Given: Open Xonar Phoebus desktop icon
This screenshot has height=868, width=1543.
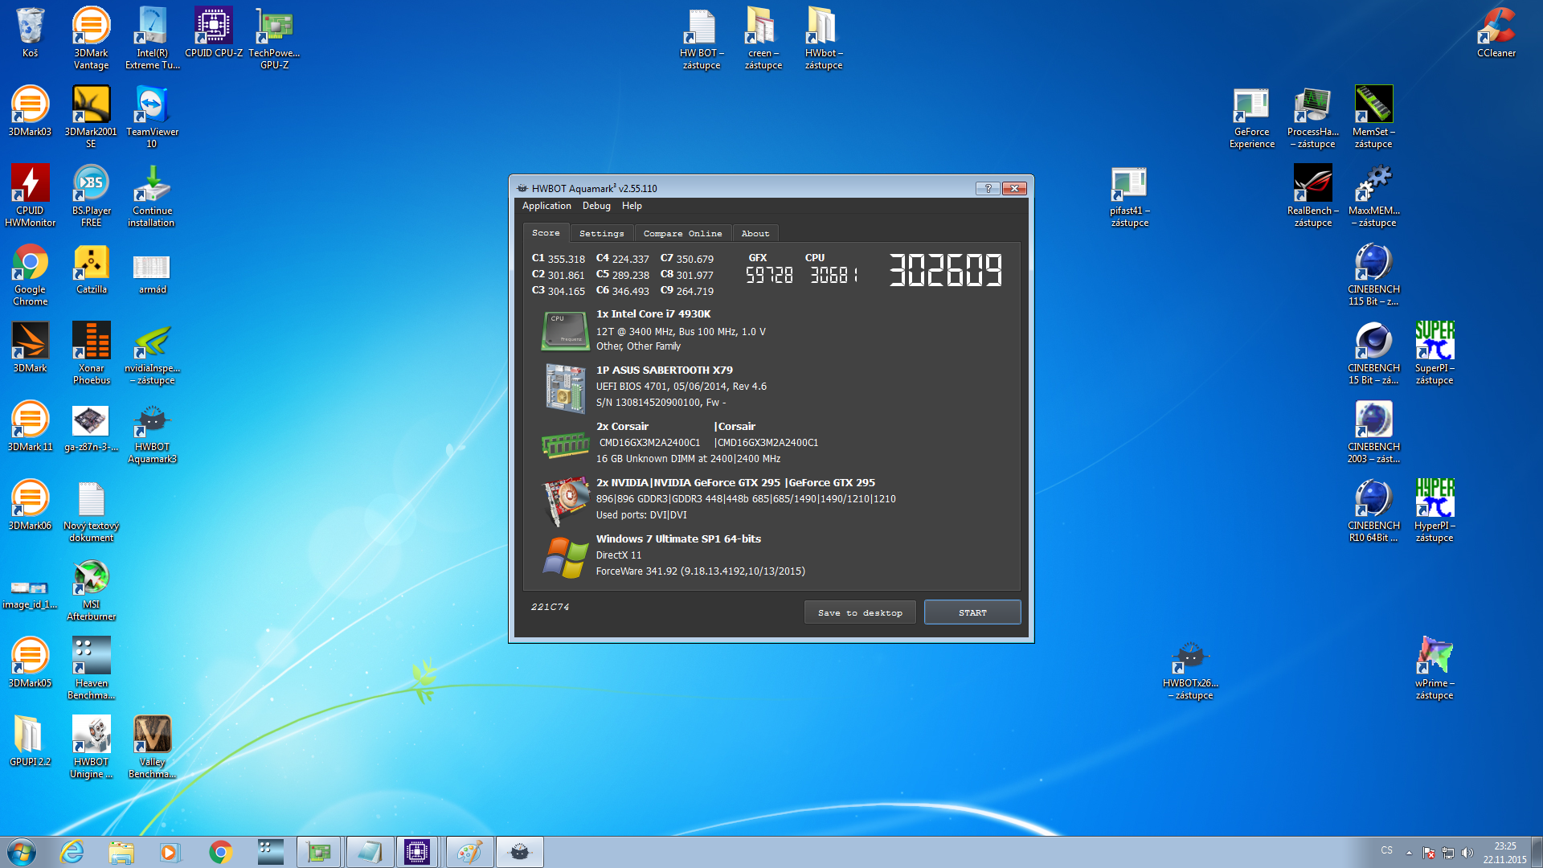Looking at the screenshot, I should (x=91, y=354).
